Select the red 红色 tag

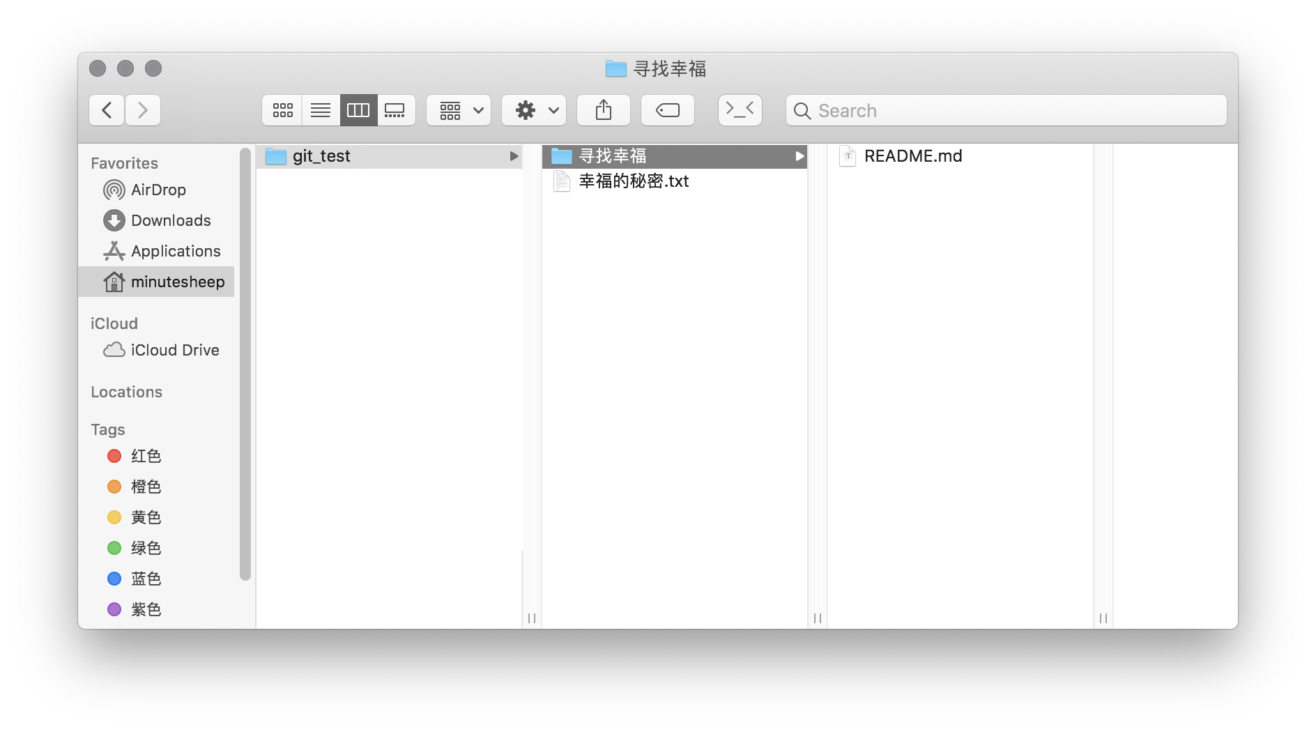[x=146, y=456]
